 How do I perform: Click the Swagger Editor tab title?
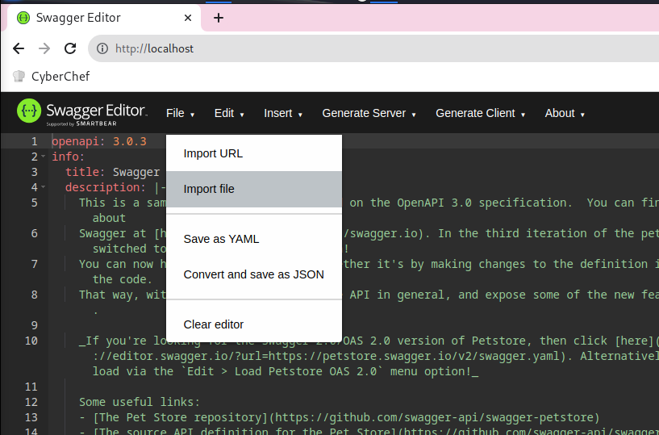point(78,18)
